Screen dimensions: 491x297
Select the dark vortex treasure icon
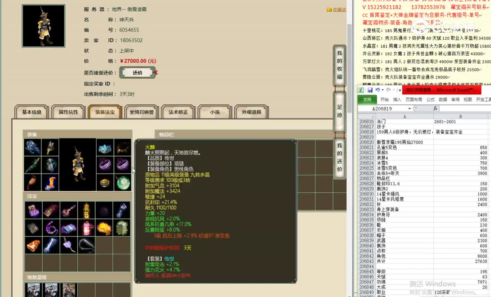pyautogui.click(x=104, y=210)
